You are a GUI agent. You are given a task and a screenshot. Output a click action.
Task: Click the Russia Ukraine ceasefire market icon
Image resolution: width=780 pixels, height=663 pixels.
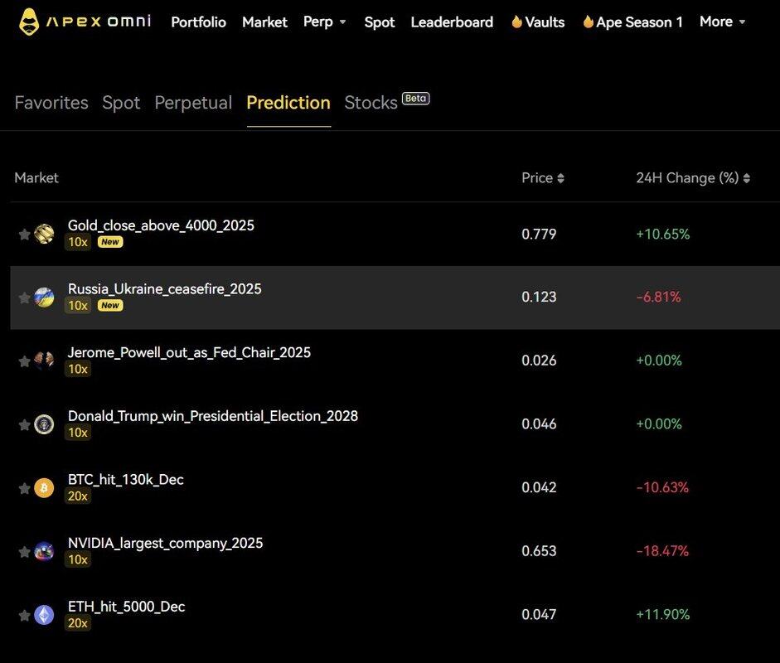(x=44, y=298)
